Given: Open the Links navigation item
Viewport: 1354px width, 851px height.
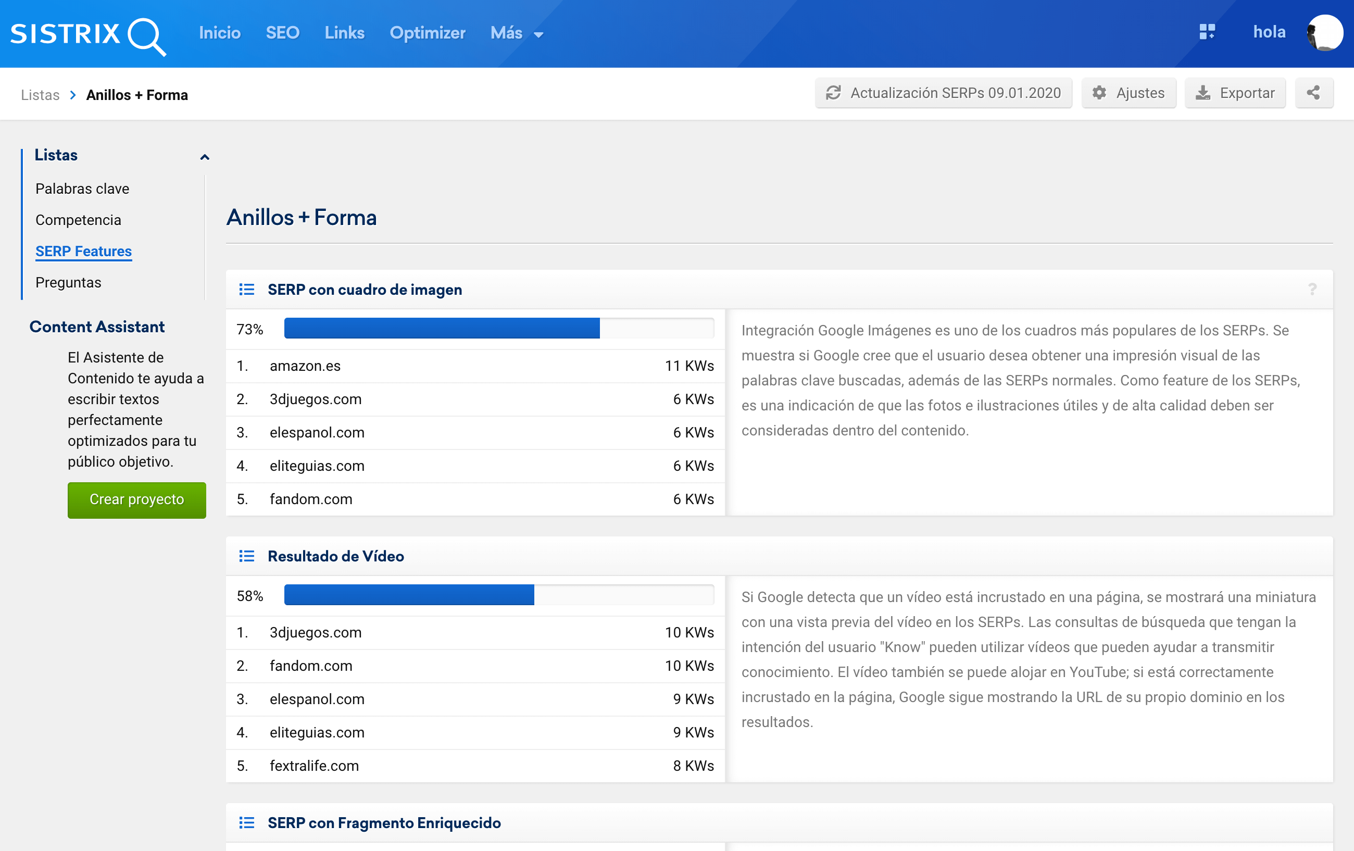Looking at the screenshot, I should (x=344, y=33).
